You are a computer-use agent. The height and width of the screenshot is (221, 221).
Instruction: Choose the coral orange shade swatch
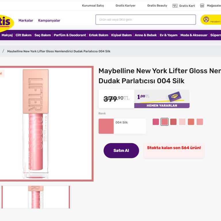(191, 122)
